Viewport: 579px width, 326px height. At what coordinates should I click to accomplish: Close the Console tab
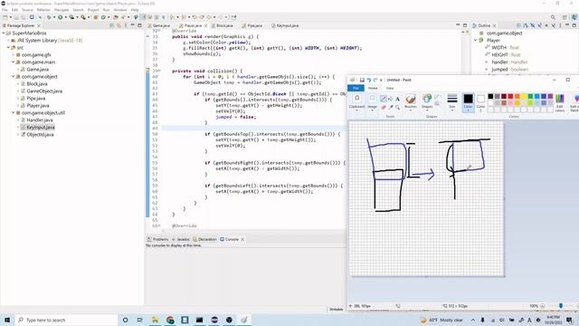tap(242, 239)
